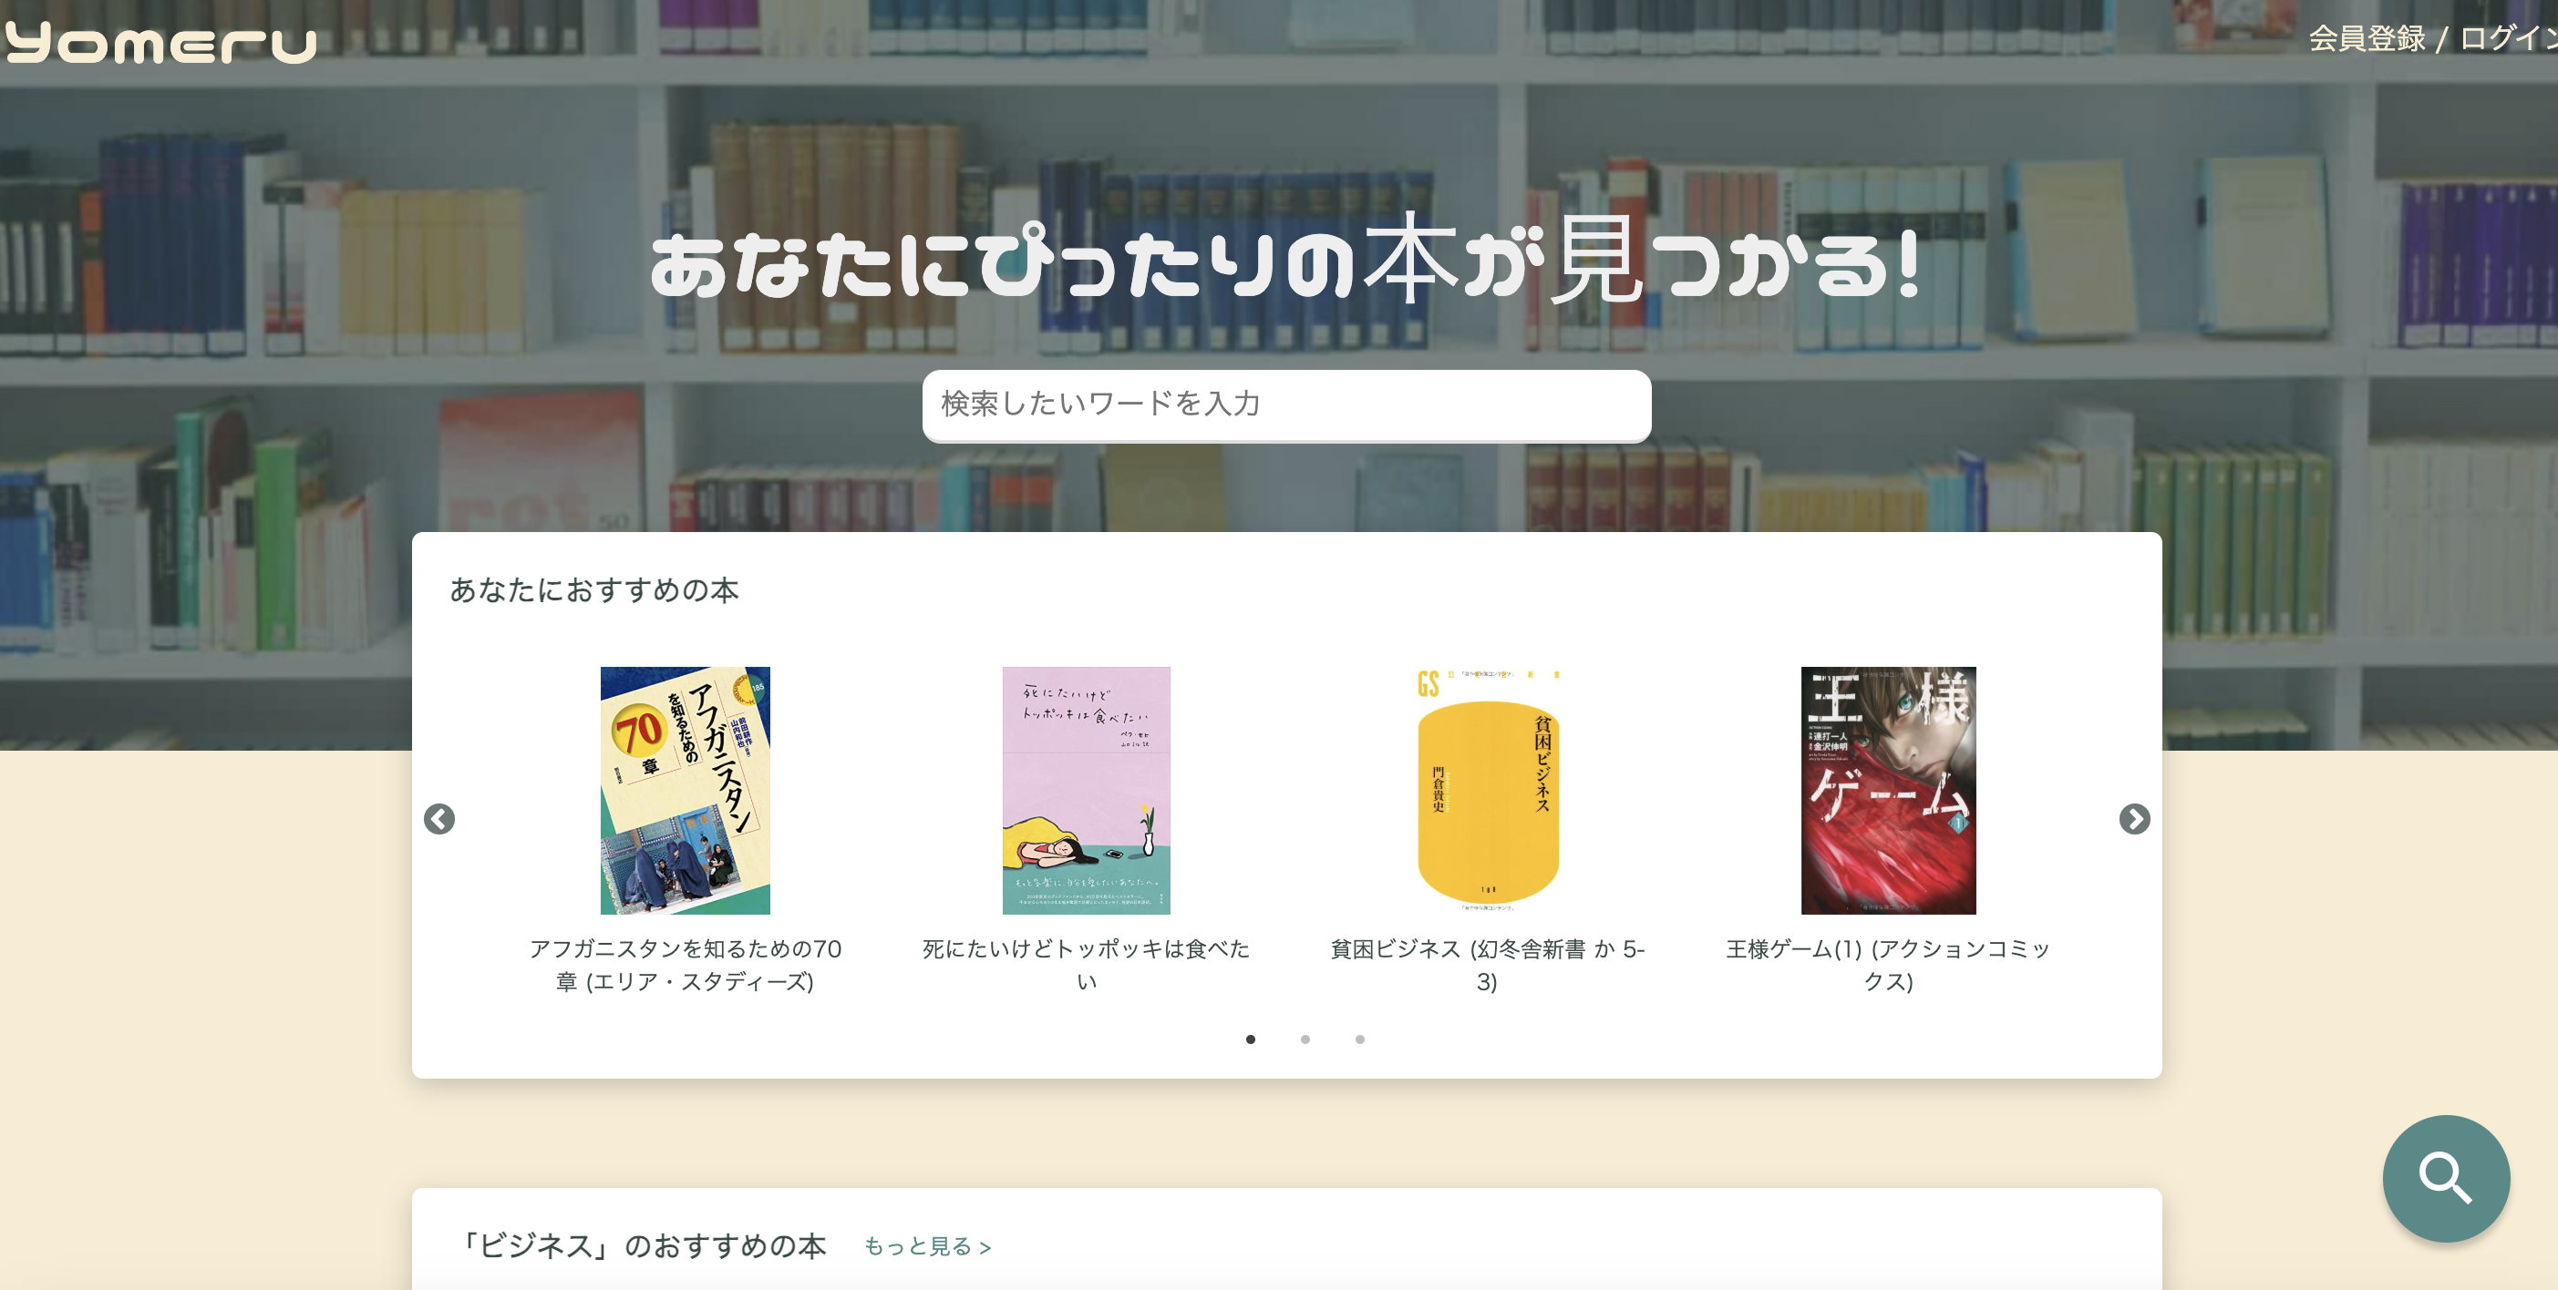Viewport: 2558px width, 1290px height.
Task: Click the 王様ゲーム(1) title text
Action: (x=1888, y=965)
